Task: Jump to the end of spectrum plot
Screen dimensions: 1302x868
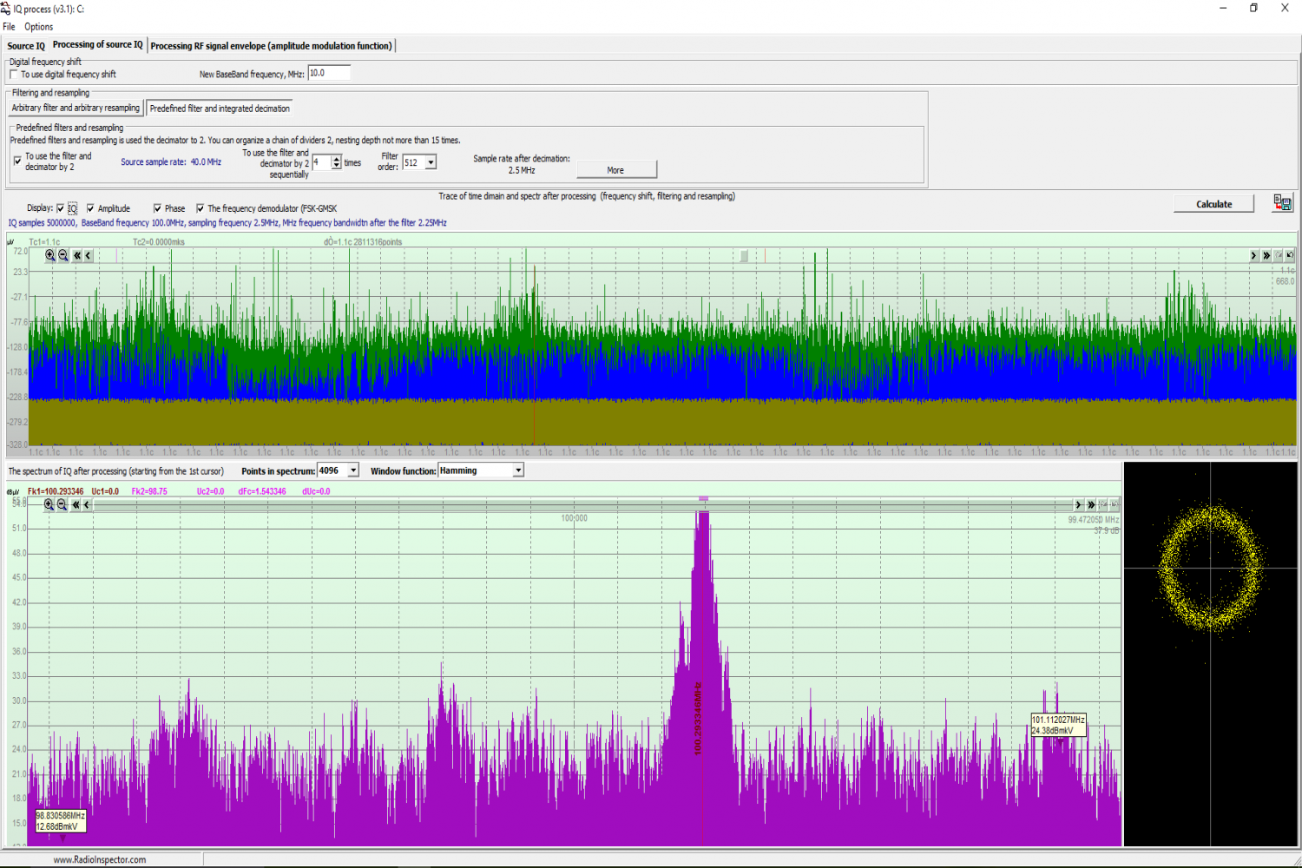Action: [1091, 504]
